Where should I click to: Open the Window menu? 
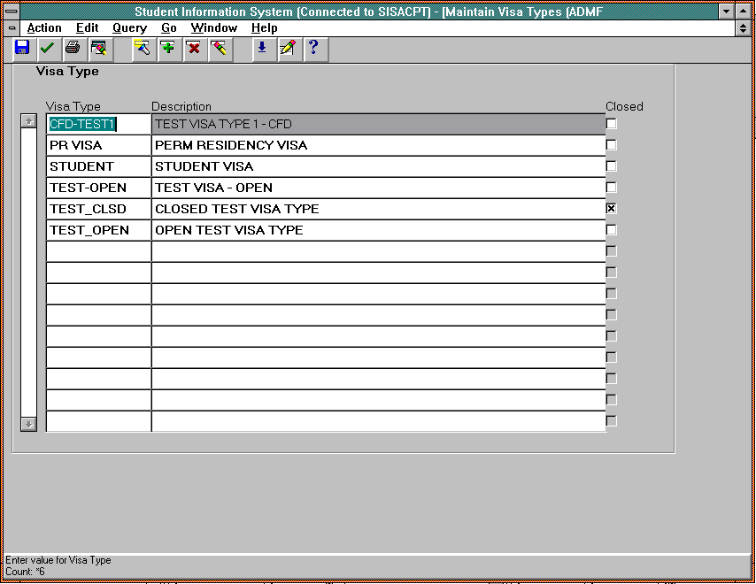click(213, 28)
